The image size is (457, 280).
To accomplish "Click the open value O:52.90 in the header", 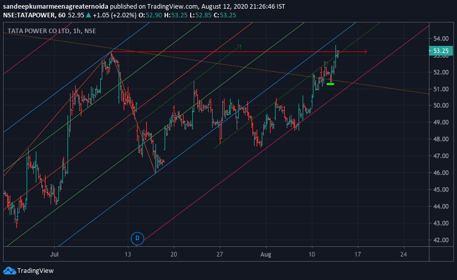I will [150, 15].
